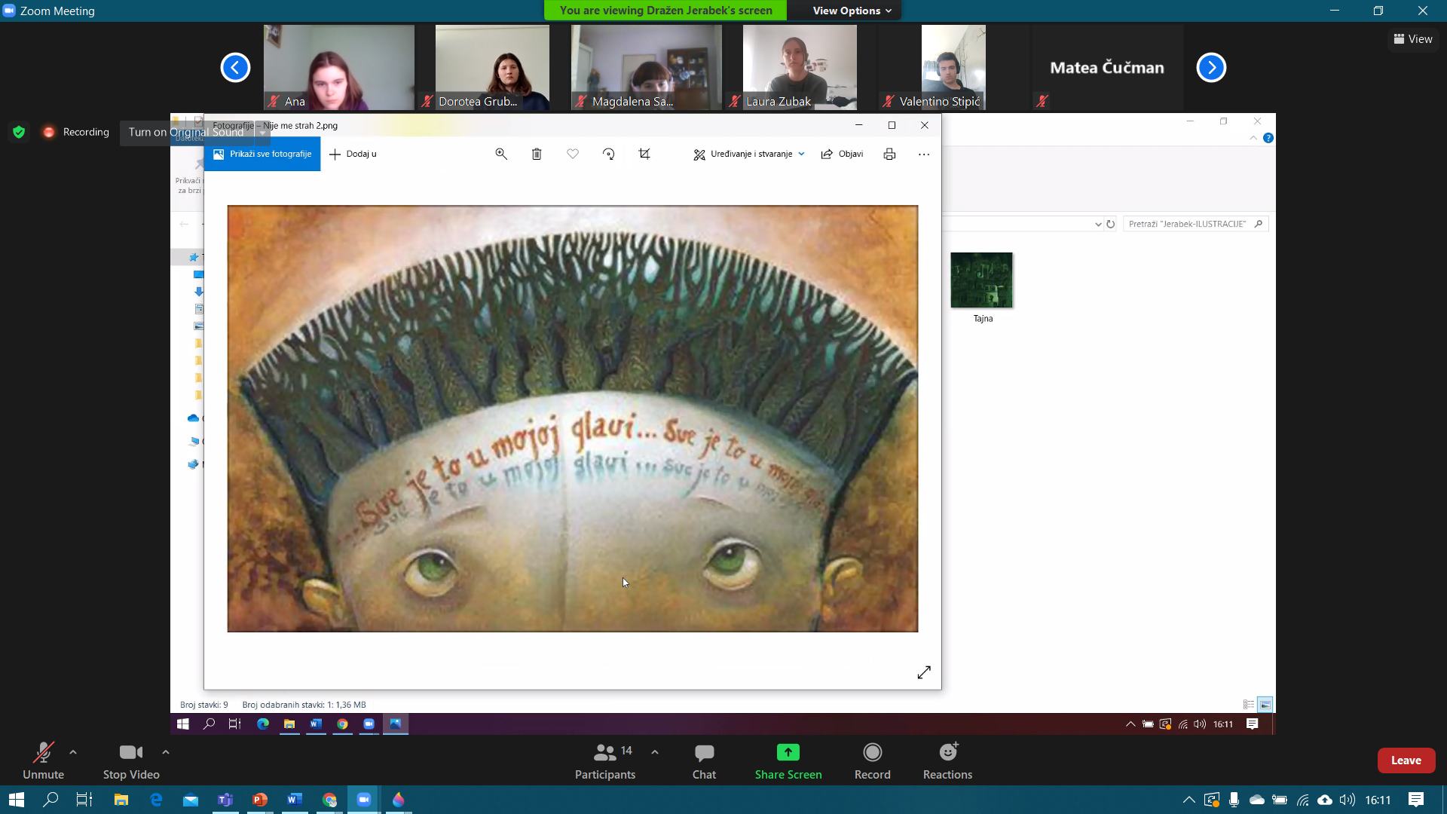This screenshot has width=1447, height=814.
Task: Collapse the explorer ribbon with the chevron
Action: 1253,138
